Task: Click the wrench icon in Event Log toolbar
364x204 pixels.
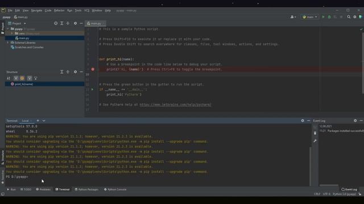Action: [x=315, y=141]
